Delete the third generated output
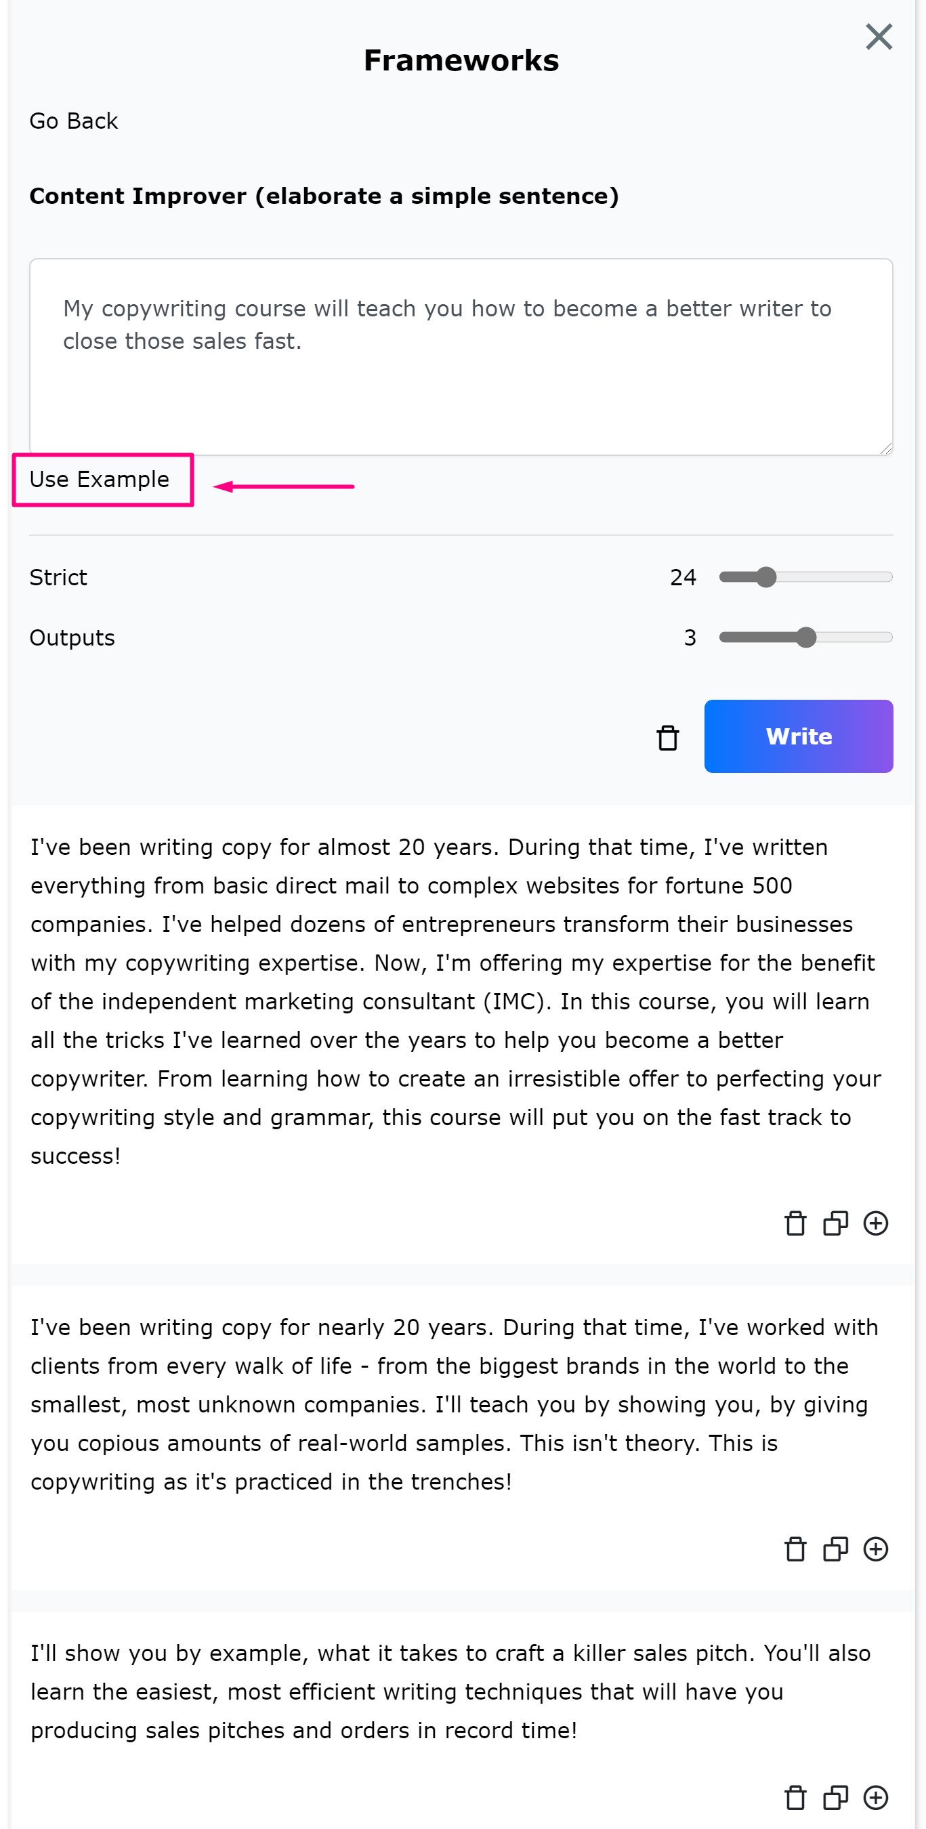The height and width of the screenshot is (1829, 926). click(795, 1798)
